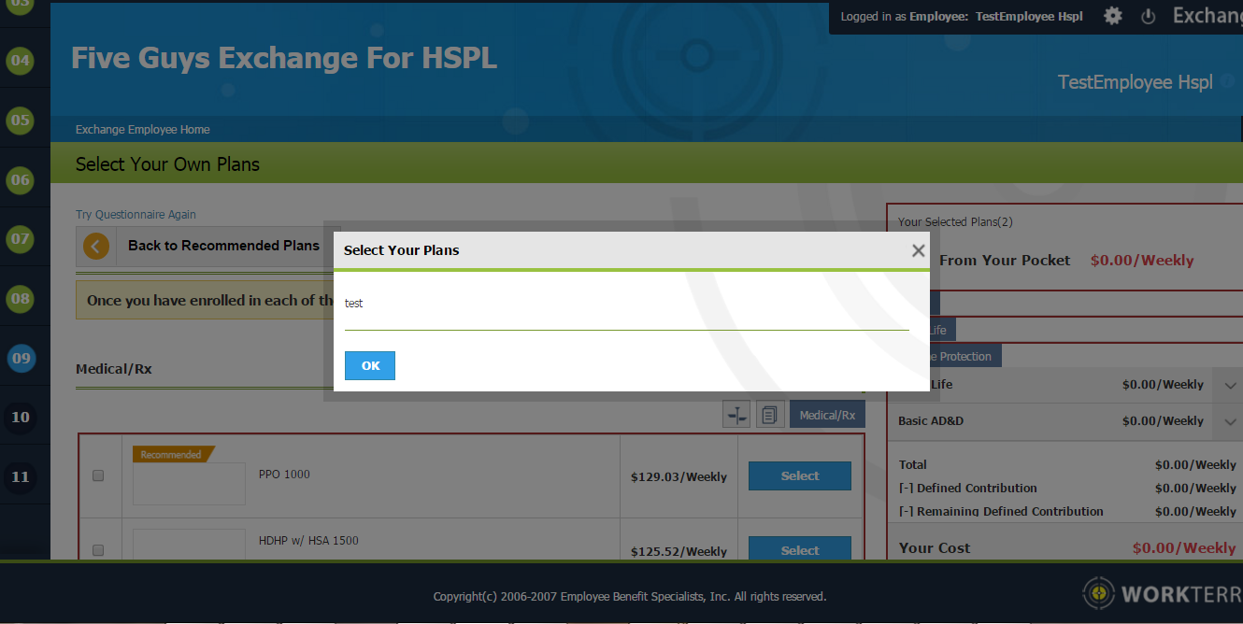Click TestEmployee Hspl in top bar
The width and height of the screenshot is (1243, 624).
[x=1029, y=17]
